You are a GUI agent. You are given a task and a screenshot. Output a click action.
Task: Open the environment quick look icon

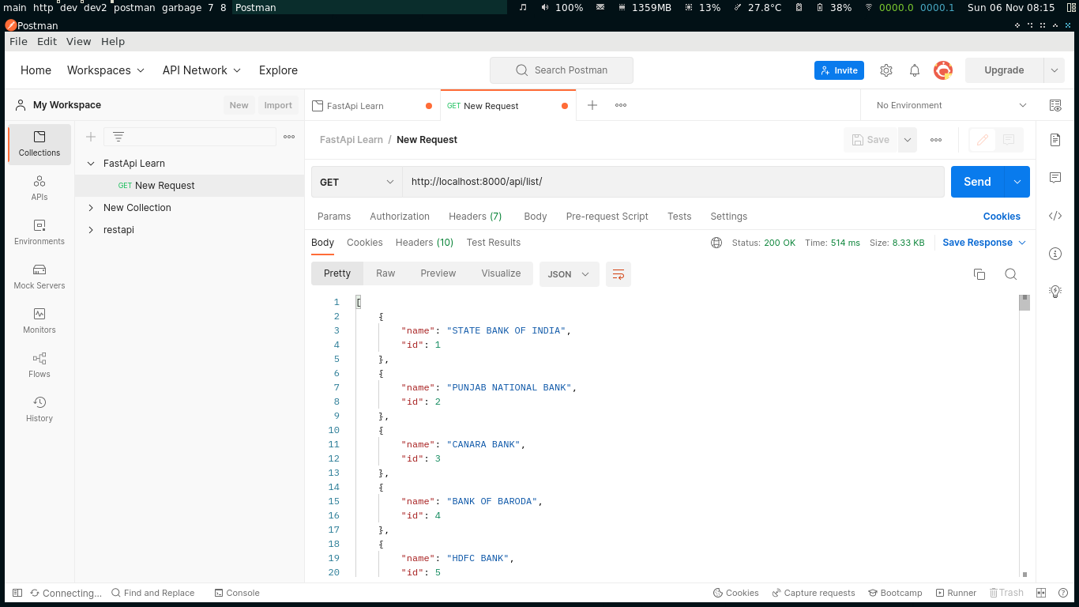pyautogui.click(x=1055, y=105)
